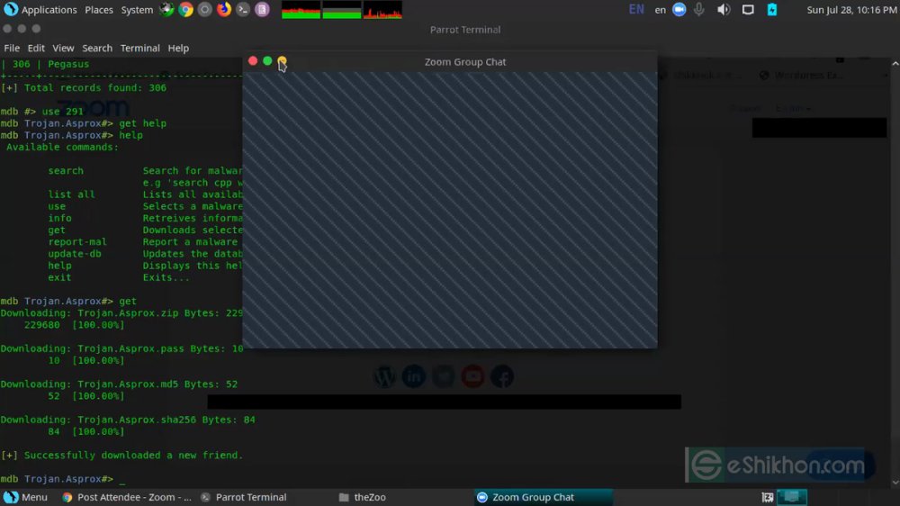Switch to Parrot Terminal taskbar entry
900x506 pixels.
tap(244, 497)
